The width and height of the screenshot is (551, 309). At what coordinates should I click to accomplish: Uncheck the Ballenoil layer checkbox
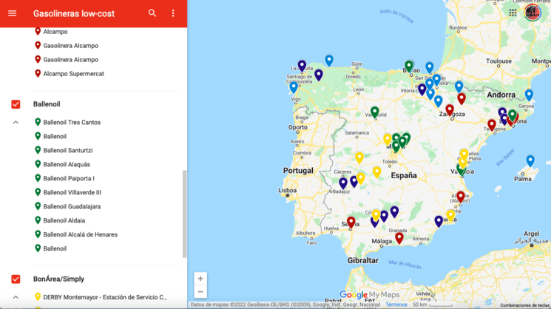16,104
